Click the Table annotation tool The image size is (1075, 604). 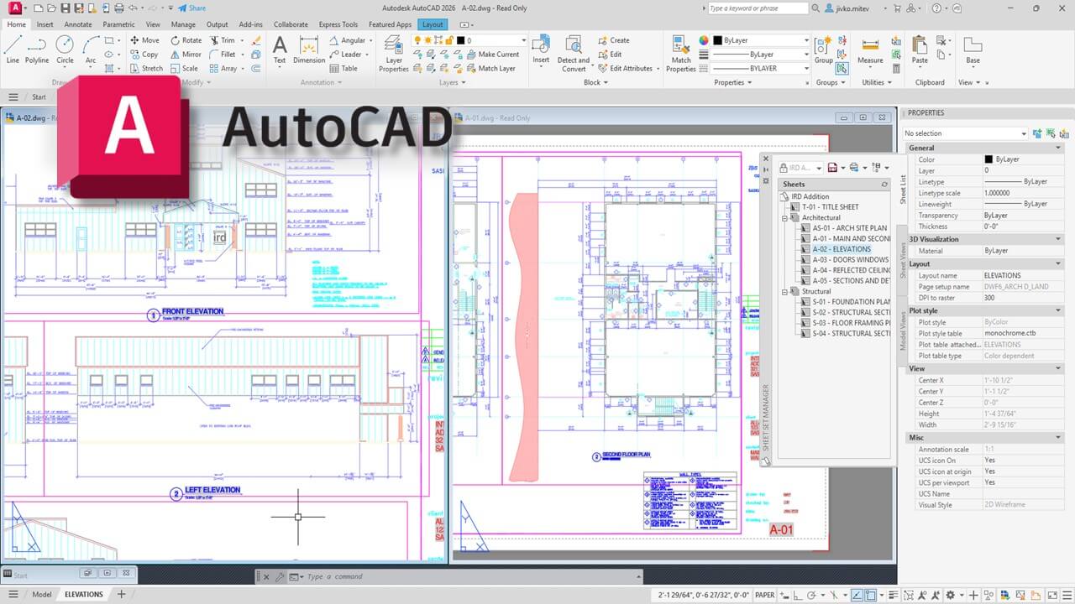tap(343, 69)
